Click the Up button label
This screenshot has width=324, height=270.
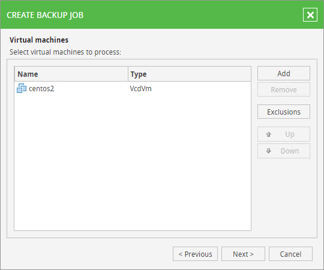[x=290, y=134]
